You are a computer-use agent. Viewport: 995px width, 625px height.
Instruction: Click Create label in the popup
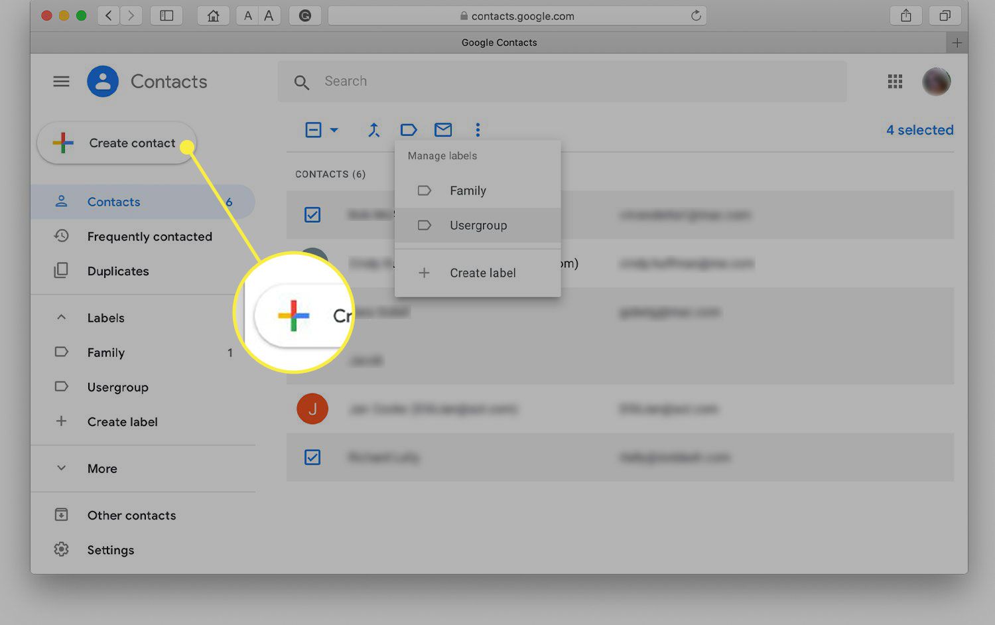click(x=478, y=273)
